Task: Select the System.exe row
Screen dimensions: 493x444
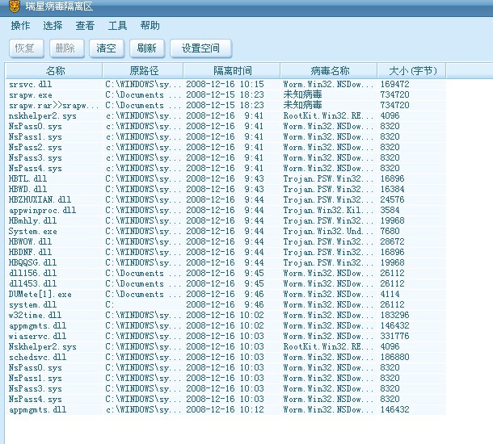Action: tap(225, 231)
